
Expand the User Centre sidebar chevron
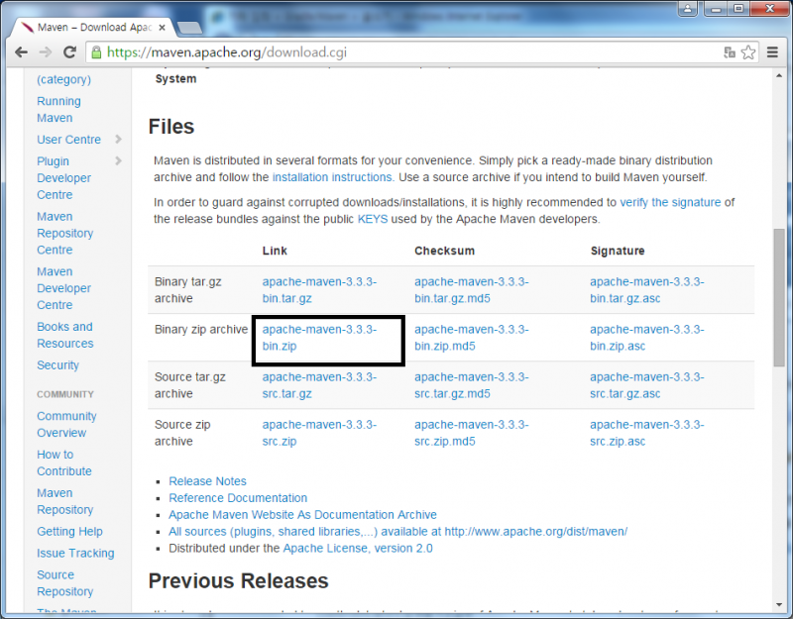tap(118, 139)
